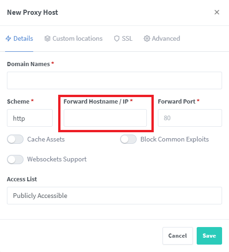Click the layers icon for Custom locations
This screenshot has width=229, height=252.
coord(48,38)
